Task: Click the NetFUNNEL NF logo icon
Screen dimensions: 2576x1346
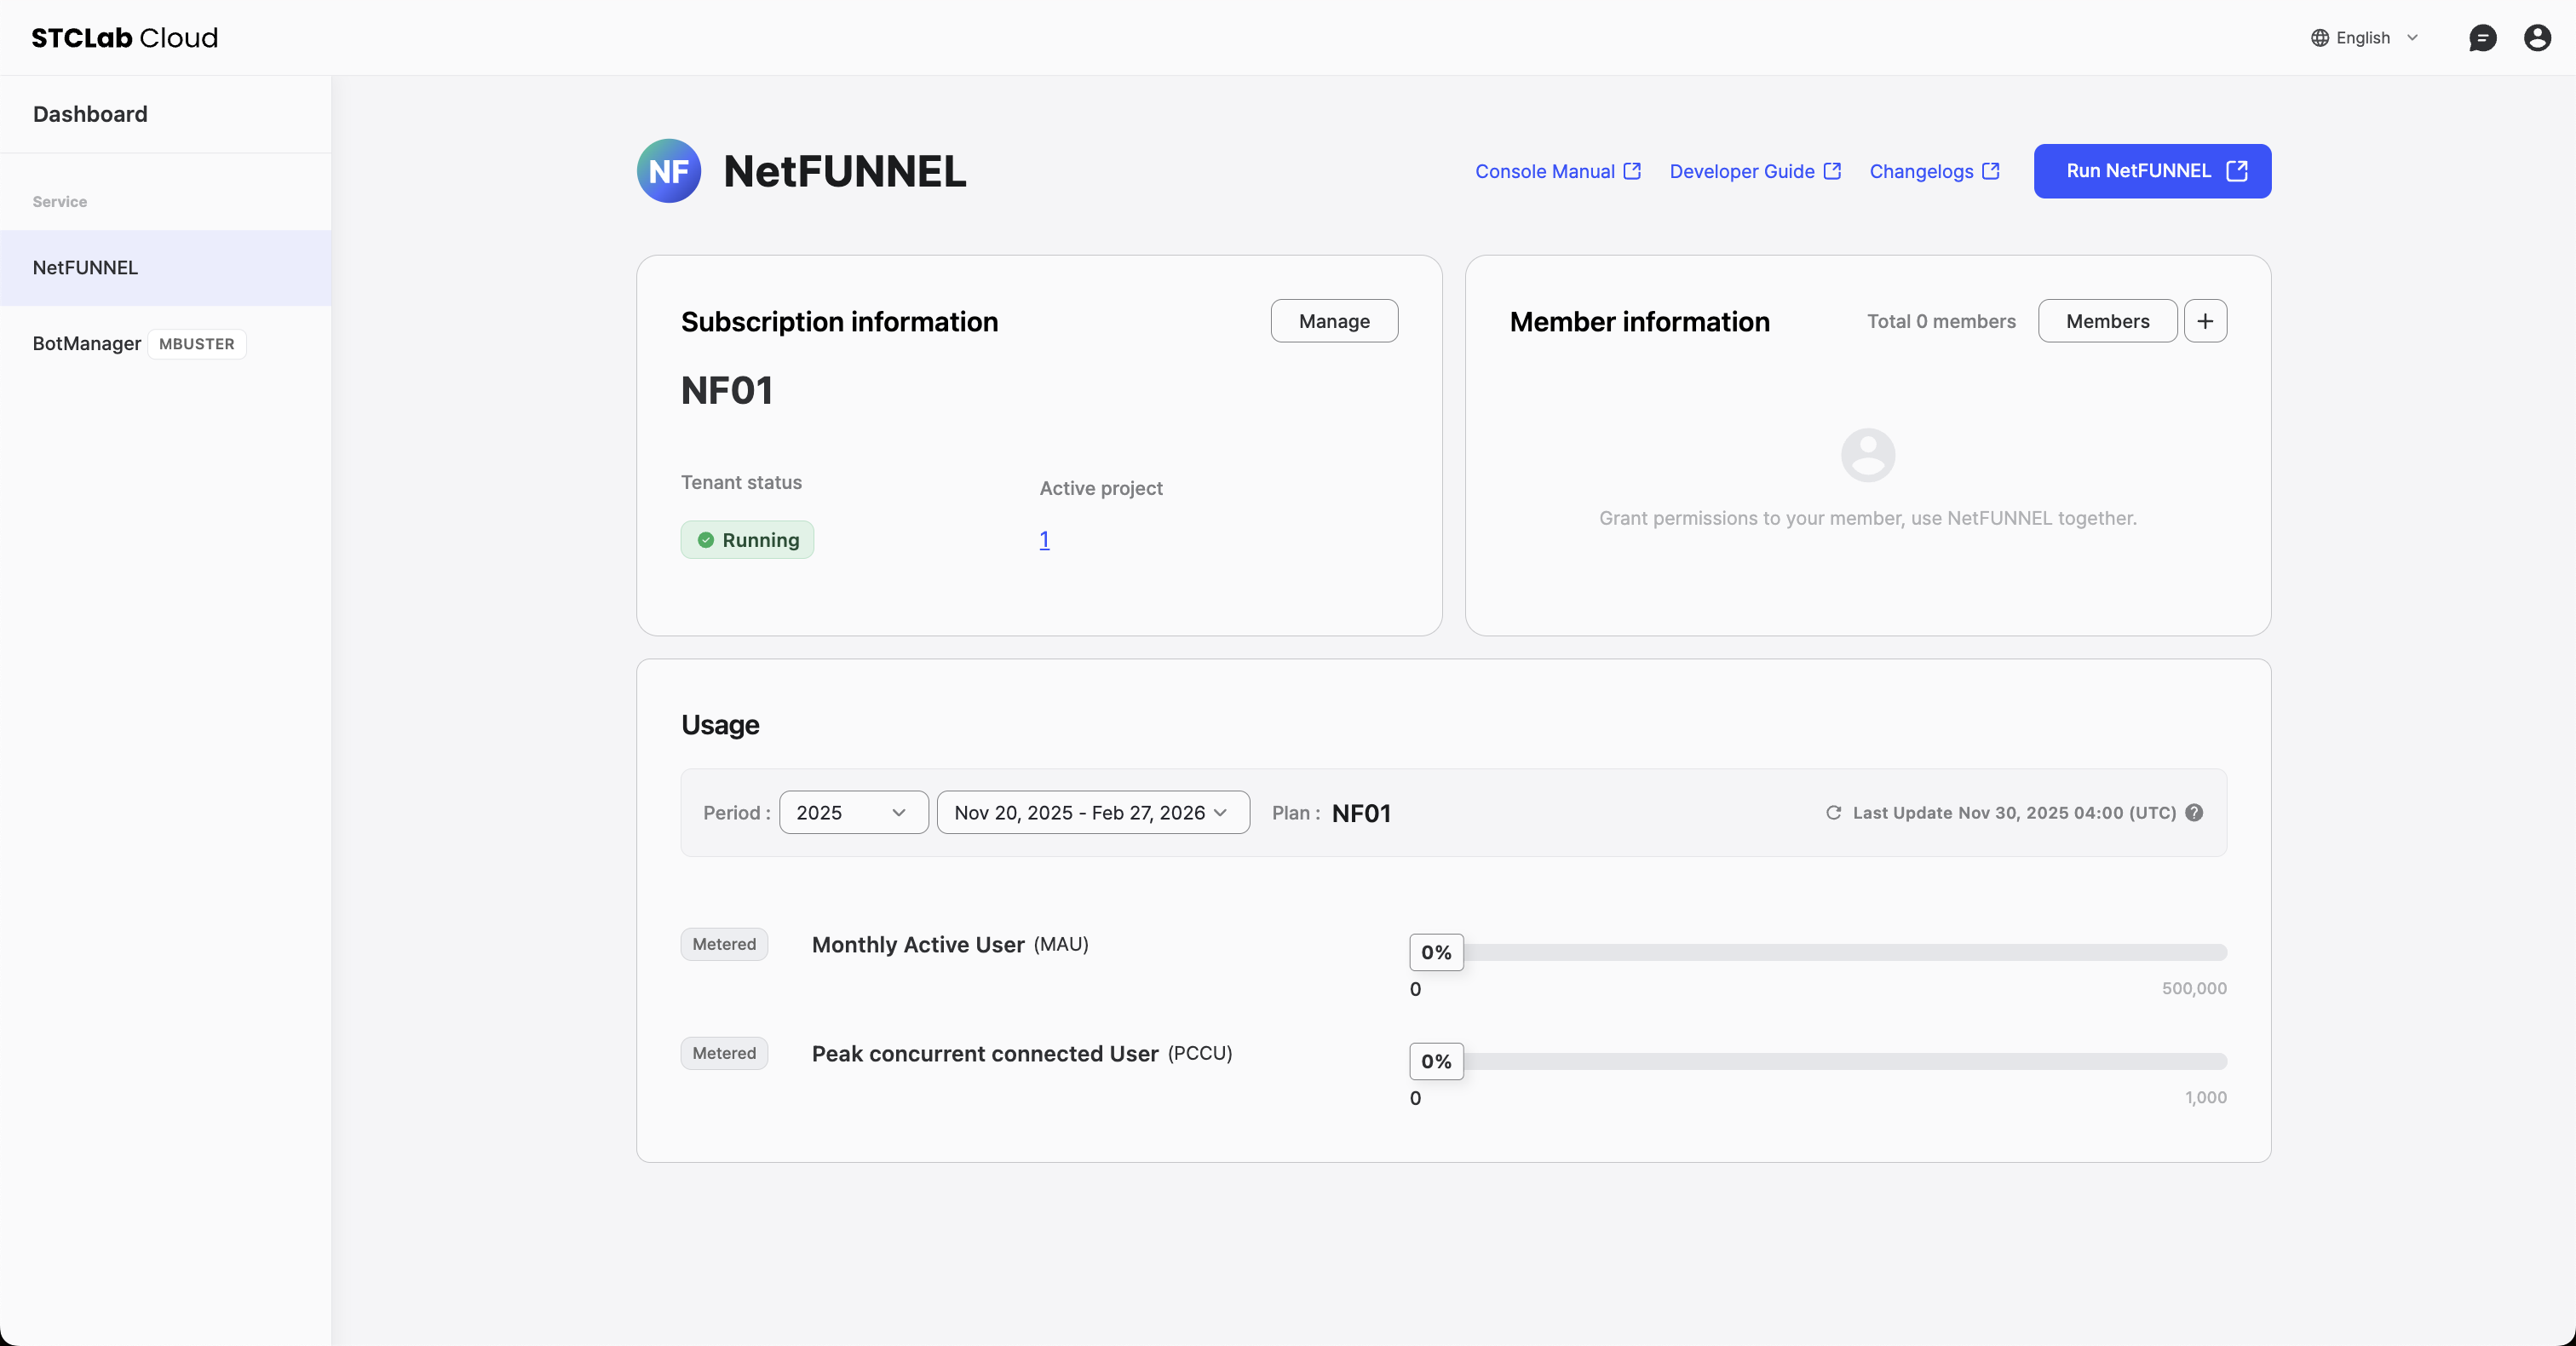Action: (668, 170)
